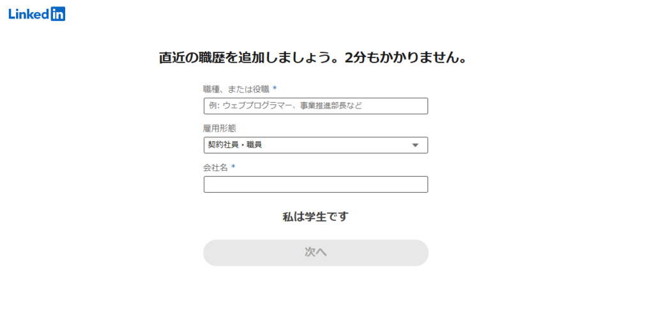The height and width of the screenshot is (318, 654).
Task: Click the 雇用形態 label
Action: pos(219,128)
